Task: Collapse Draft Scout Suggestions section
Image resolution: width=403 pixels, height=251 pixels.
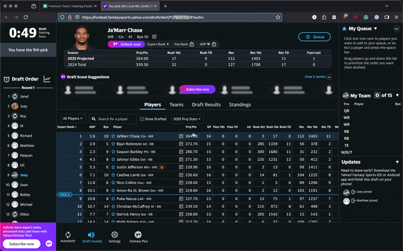Action: [329, 77]
